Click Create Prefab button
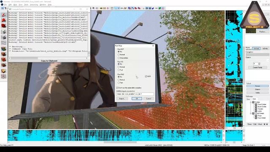This screenshot has width=270, height=152. click(x=258, y=68)
